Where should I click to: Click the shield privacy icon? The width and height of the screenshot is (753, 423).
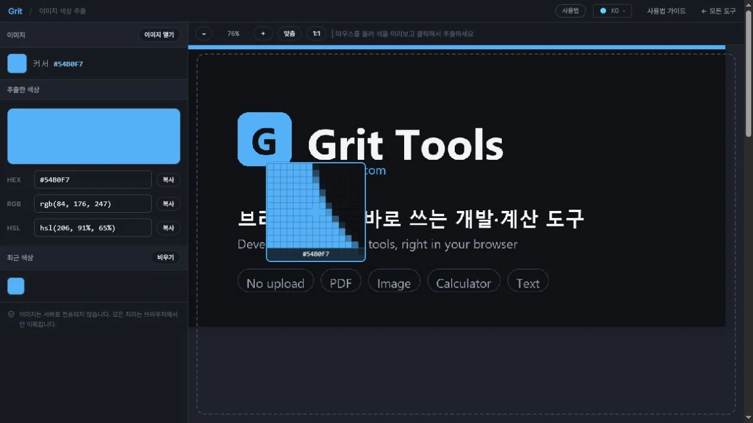tap(11, 314)
